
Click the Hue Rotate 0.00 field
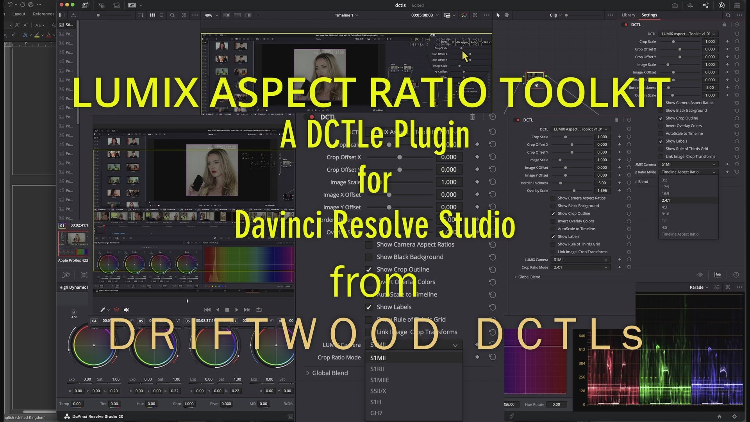pos(556,404)
